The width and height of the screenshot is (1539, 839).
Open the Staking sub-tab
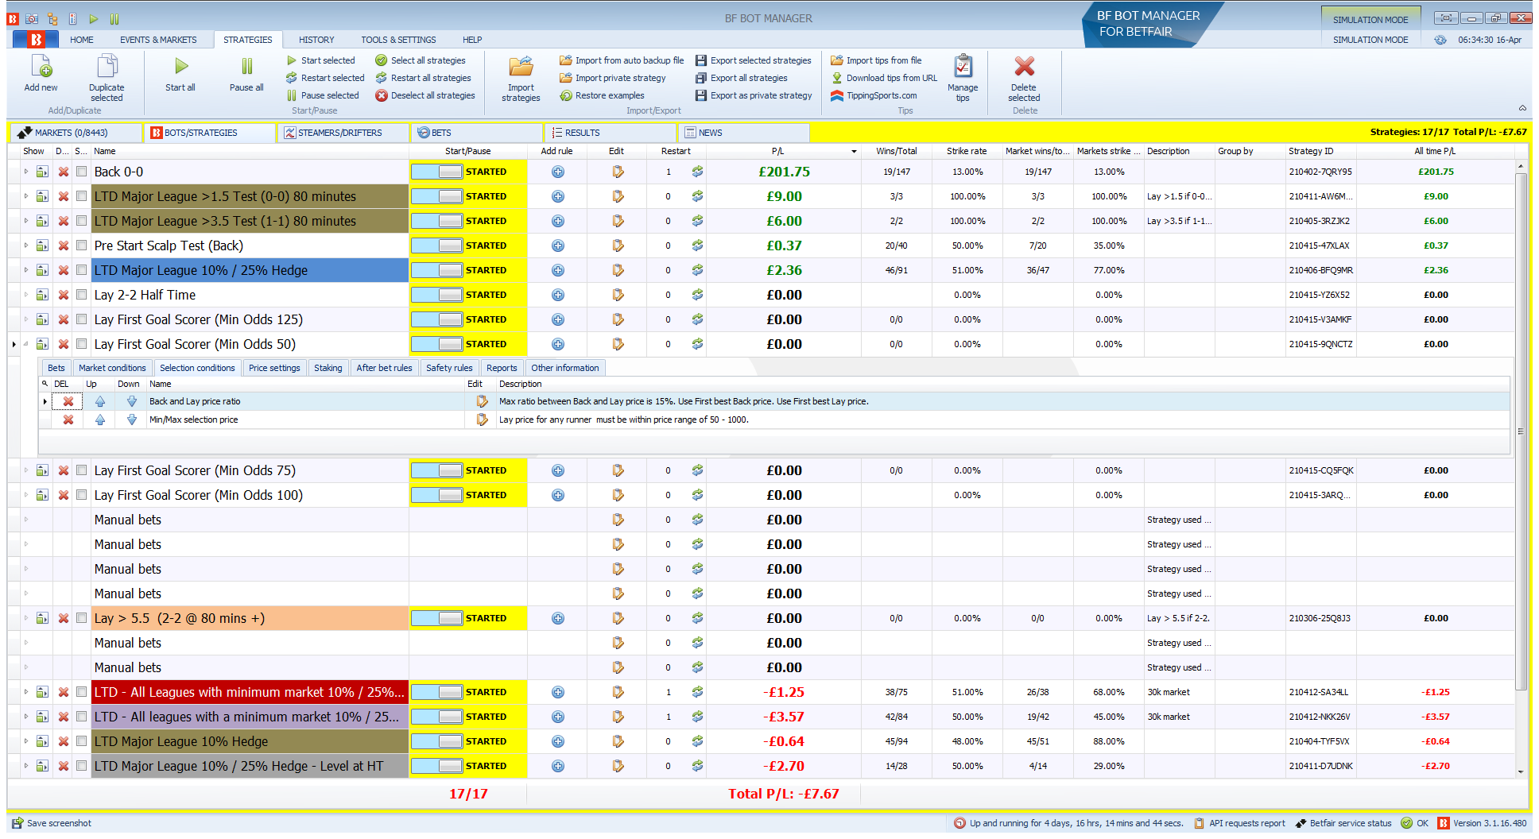click(x=328, y=368)
